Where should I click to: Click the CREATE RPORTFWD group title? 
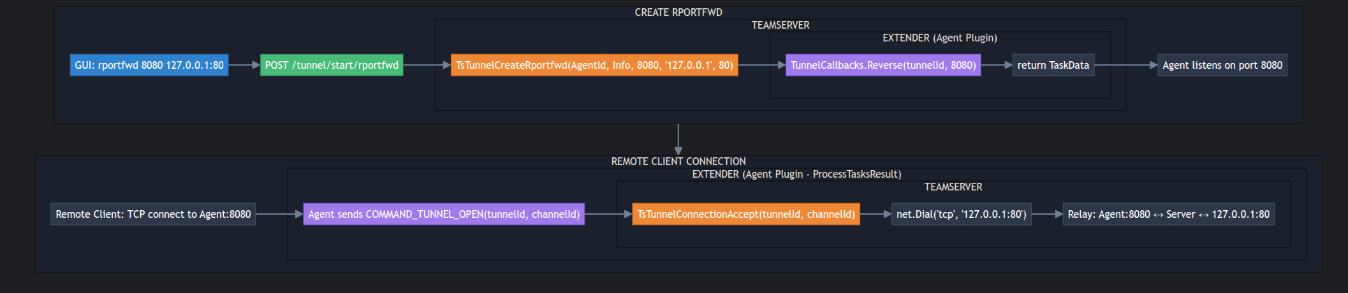[x=678, y=12]
